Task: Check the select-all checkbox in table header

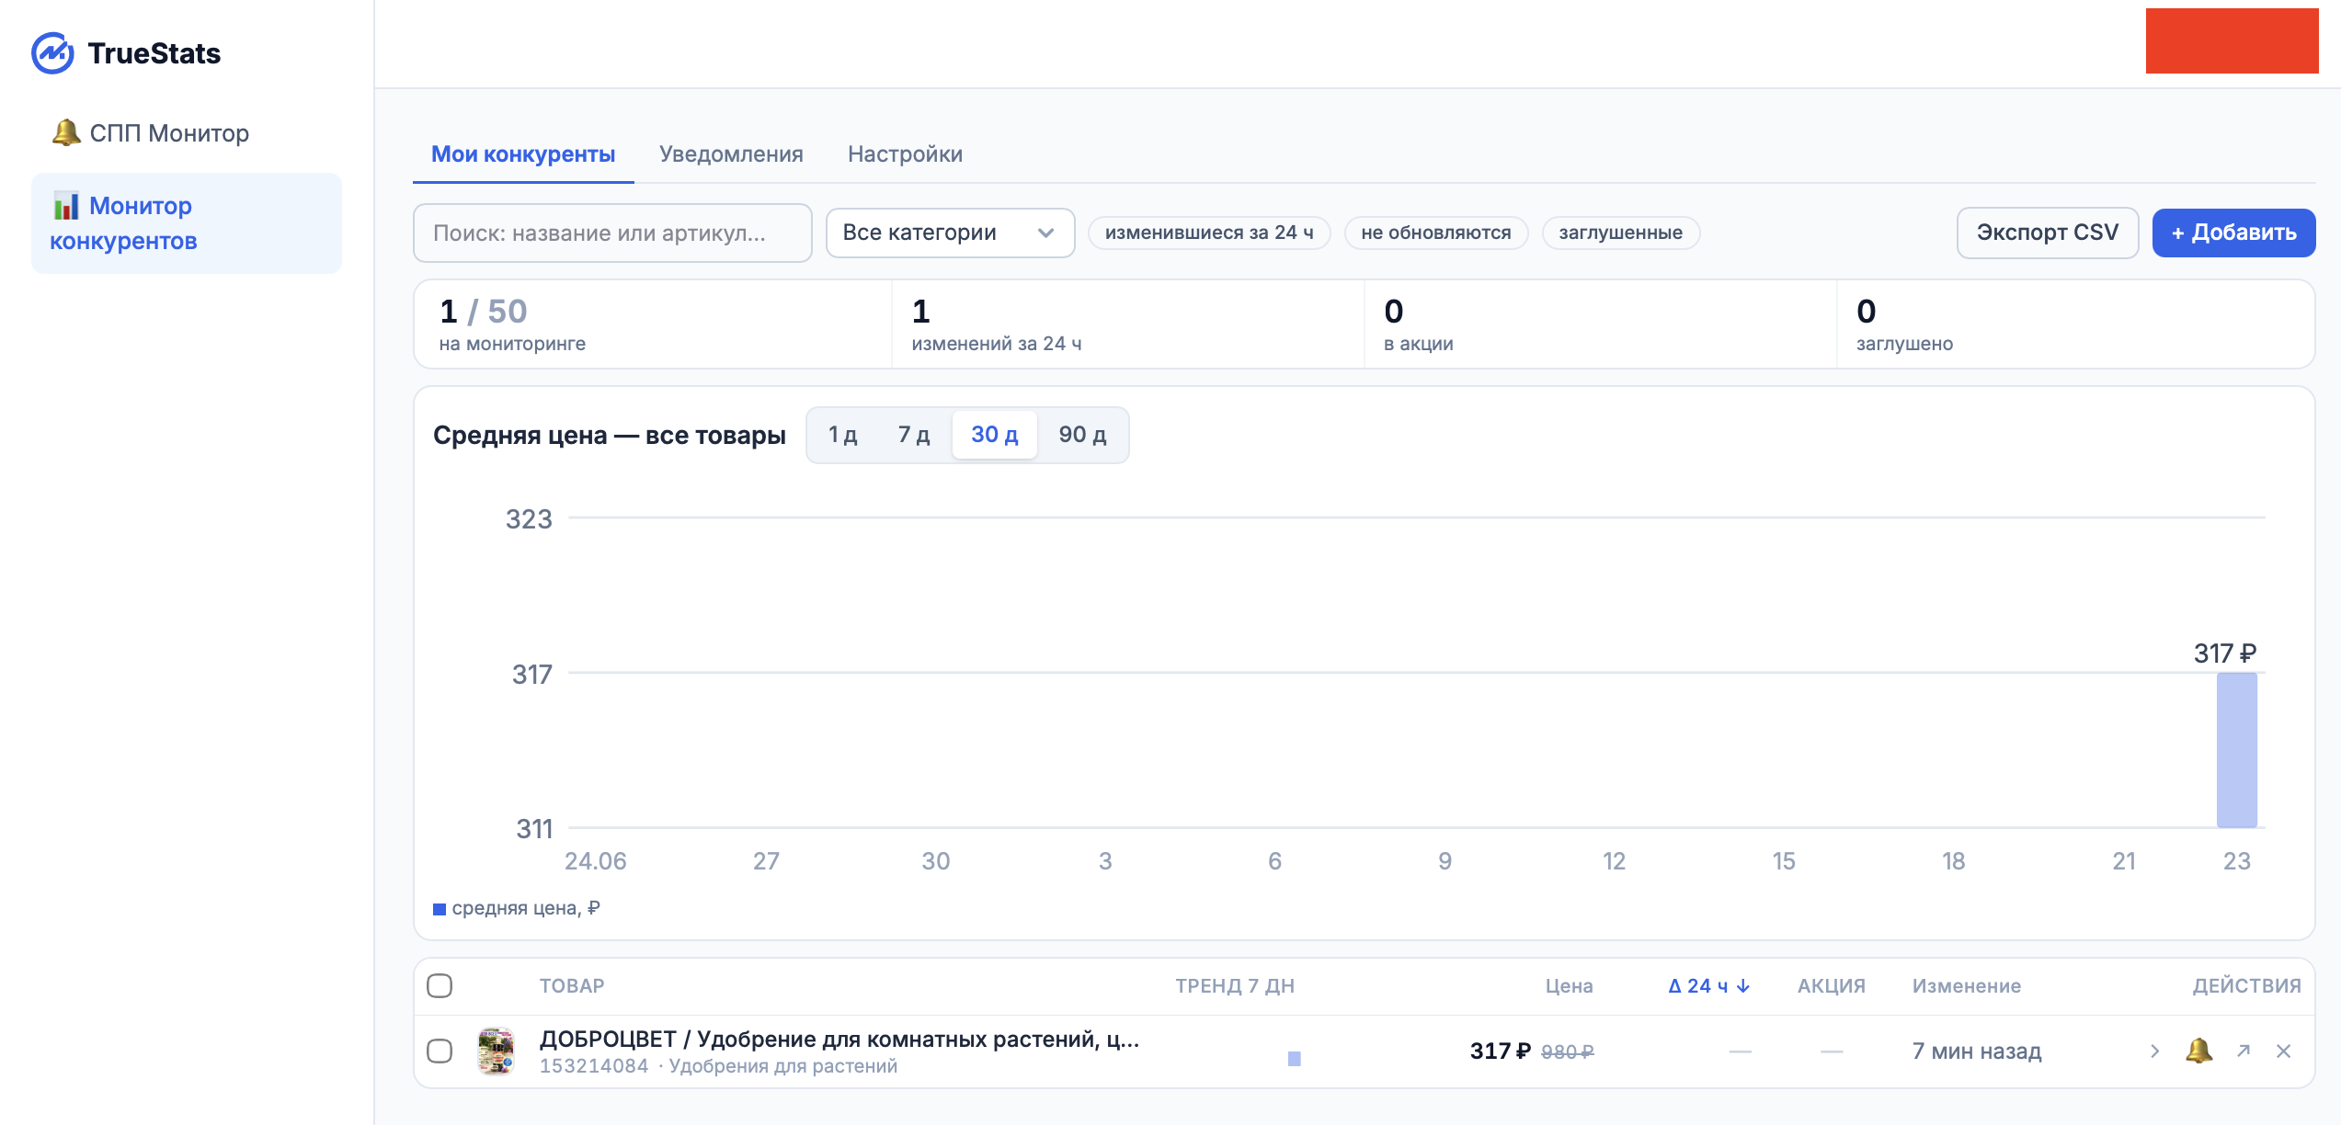Action: [x=440, y=985]
